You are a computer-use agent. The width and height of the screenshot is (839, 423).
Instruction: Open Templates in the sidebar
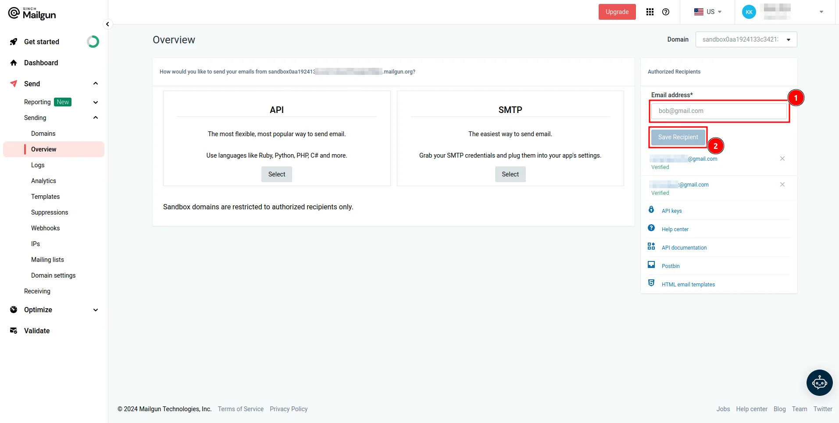coord(45,197)
